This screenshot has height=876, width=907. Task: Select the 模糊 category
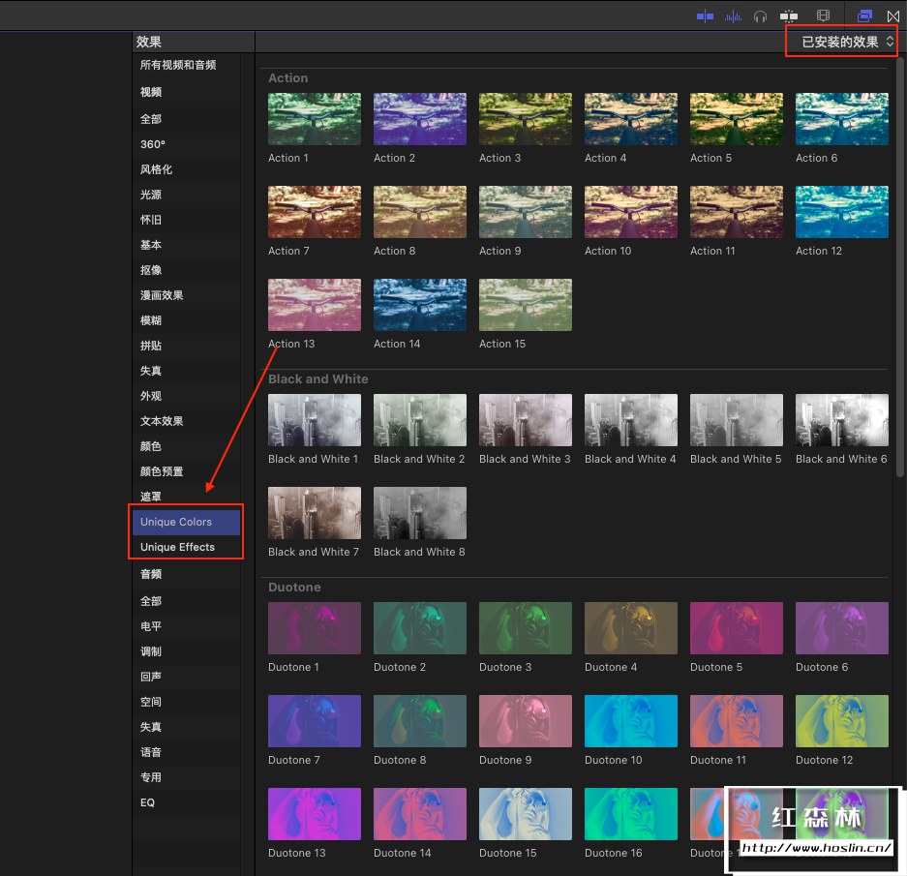[x=186, y=320]
